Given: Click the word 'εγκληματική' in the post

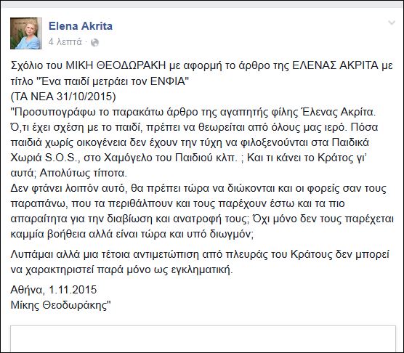Looking at the screenshot, I should [x=205, y=270].
